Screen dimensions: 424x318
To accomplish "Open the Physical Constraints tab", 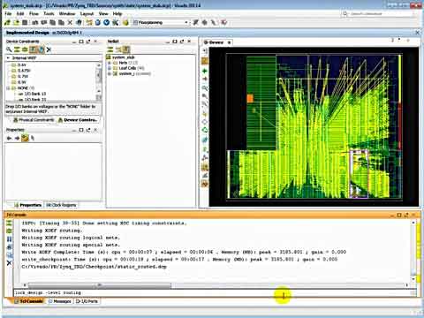I will click(x=34, y=120).
